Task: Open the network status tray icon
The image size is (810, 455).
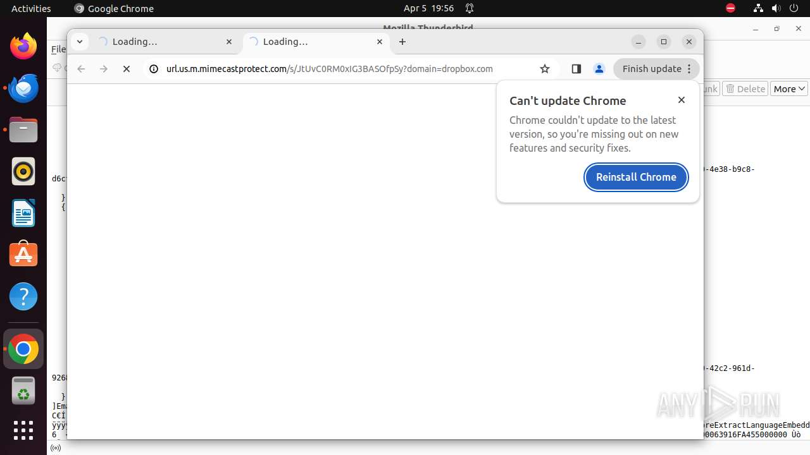Action: (x=758, y=8)
